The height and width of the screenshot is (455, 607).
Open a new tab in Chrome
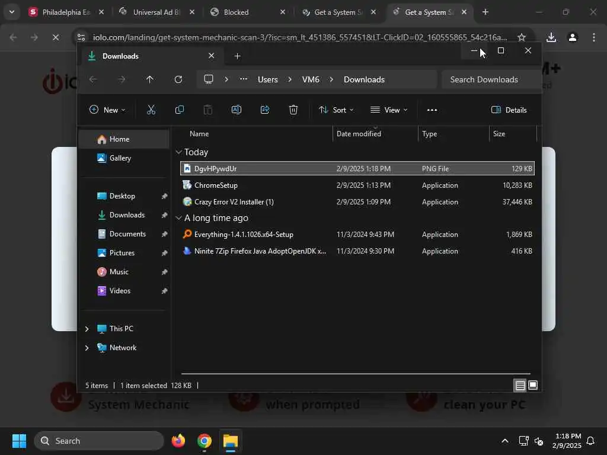click(485, 12)
